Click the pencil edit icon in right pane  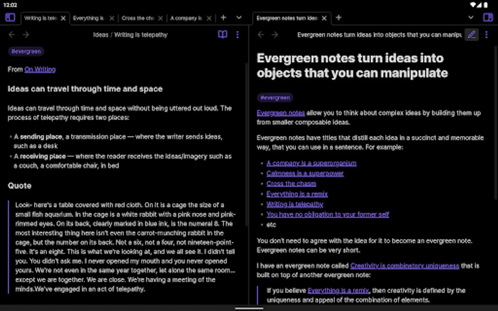[x=472, y=35]
